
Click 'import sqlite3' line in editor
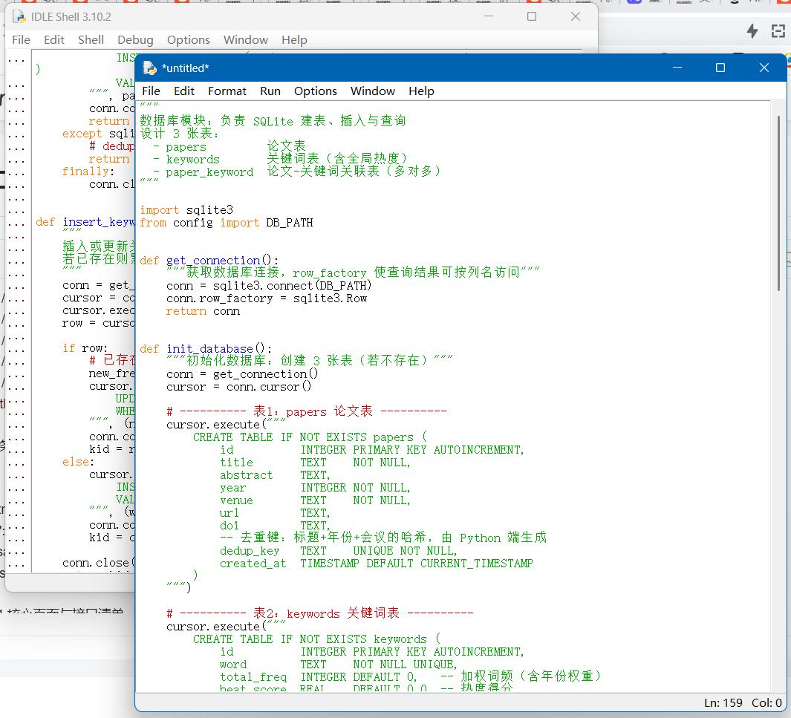pyautogui.click(x=186, y=209)
